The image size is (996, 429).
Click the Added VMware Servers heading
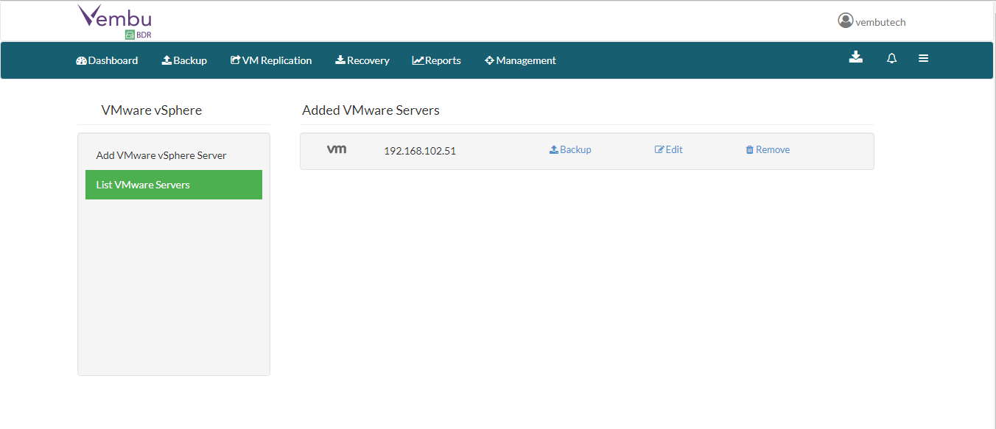click(x=371, y=110)
